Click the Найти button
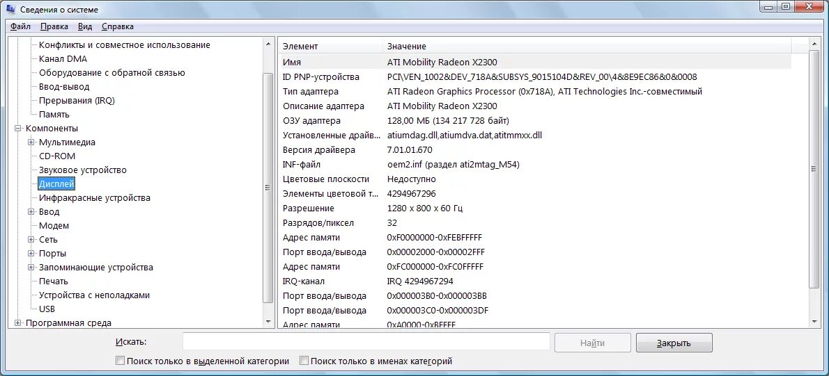Screen dimensions: 829x376 coord(592,343)
